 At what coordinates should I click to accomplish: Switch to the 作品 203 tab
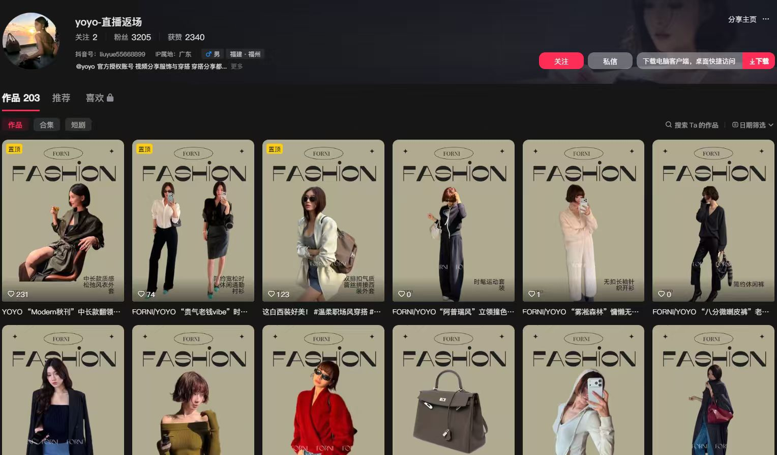[x=21, y=98]
